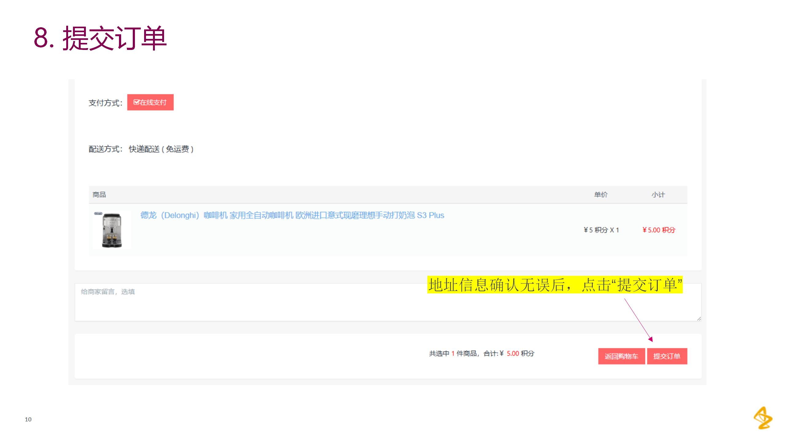Open the 德龙 Delonghi coffee machine product link
Viewport: 785px width, 441px height.
tap(292, 215)
